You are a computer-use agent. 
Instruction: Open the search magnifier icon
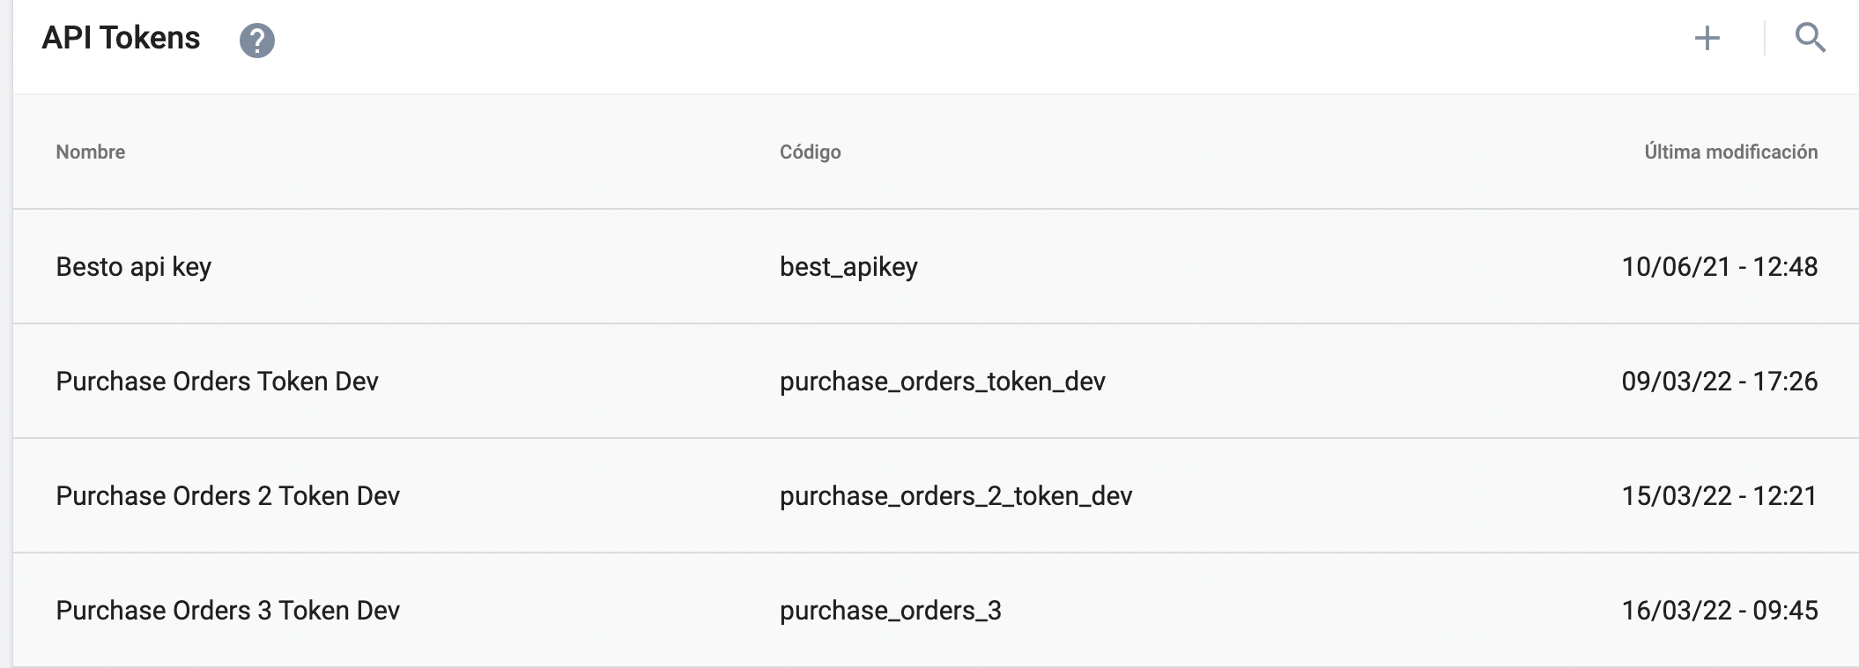click(x=1810, y=38)
